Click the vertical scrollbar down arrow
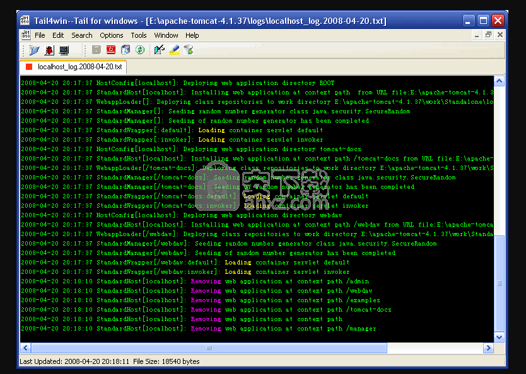Viewport: 526px width, 374px height. (x=499, y=337)
